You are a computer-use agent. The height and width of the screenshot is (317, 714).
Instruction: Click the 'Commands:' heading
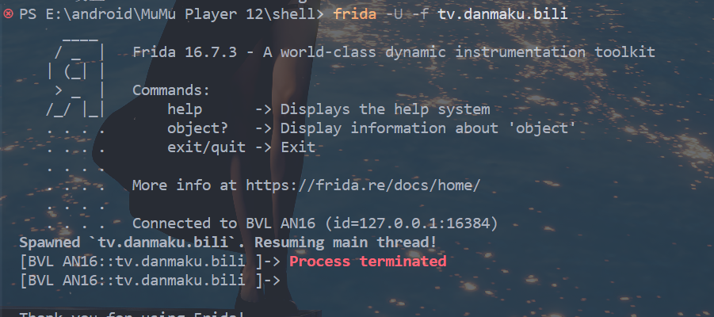171,90
